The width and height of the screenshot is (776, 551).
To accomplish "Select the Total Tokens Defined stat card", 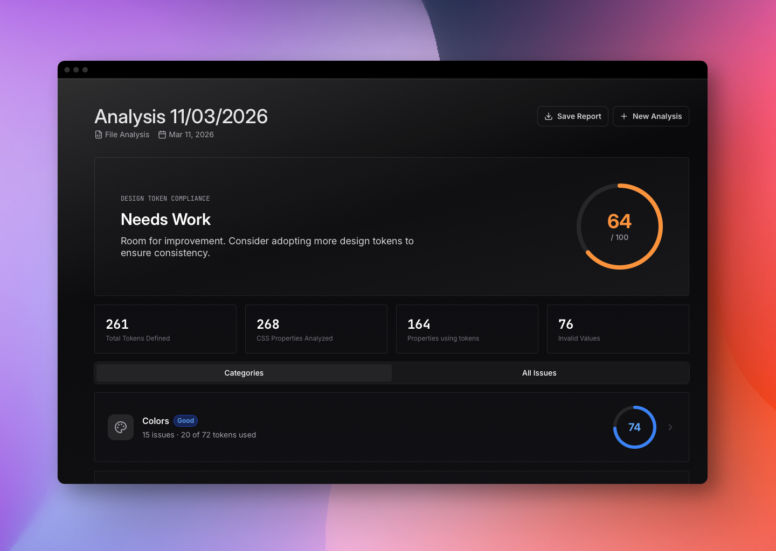I will tap(165, 329).
